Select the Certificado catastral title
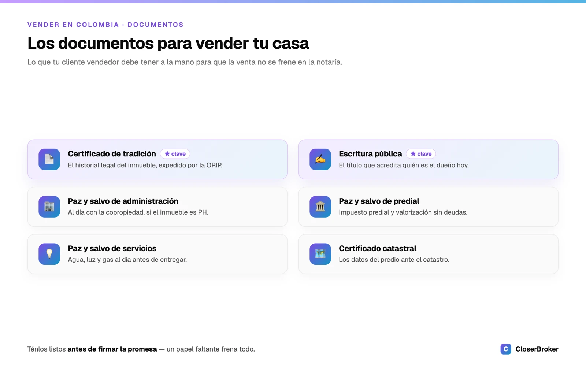The image size is (586, 371). 378,248
